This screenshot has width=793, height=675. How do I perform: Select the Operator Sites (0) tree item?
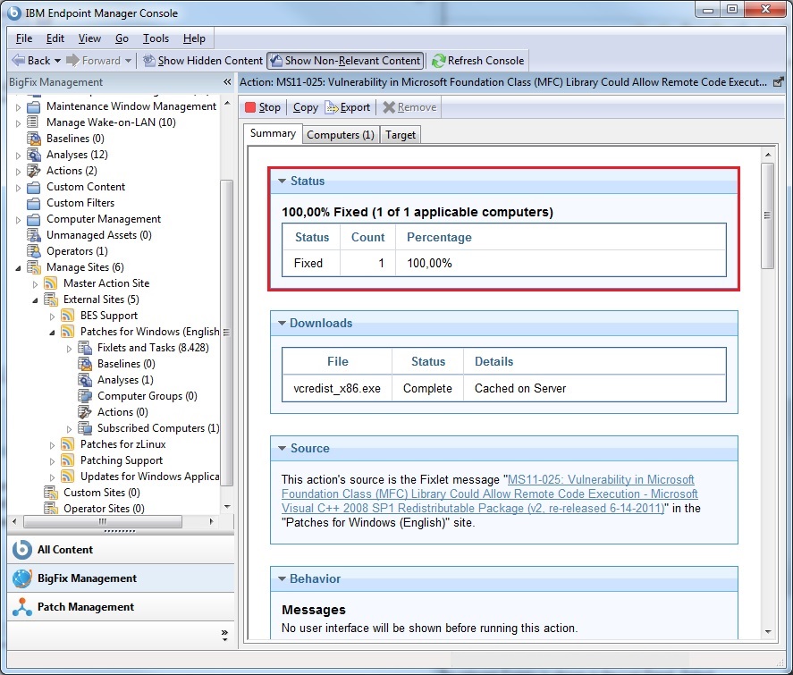pyautogui.click(x=104, y=509)
